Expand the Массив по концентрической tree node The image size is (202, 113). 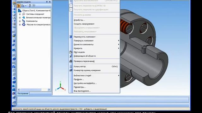(x=20, y=24)
